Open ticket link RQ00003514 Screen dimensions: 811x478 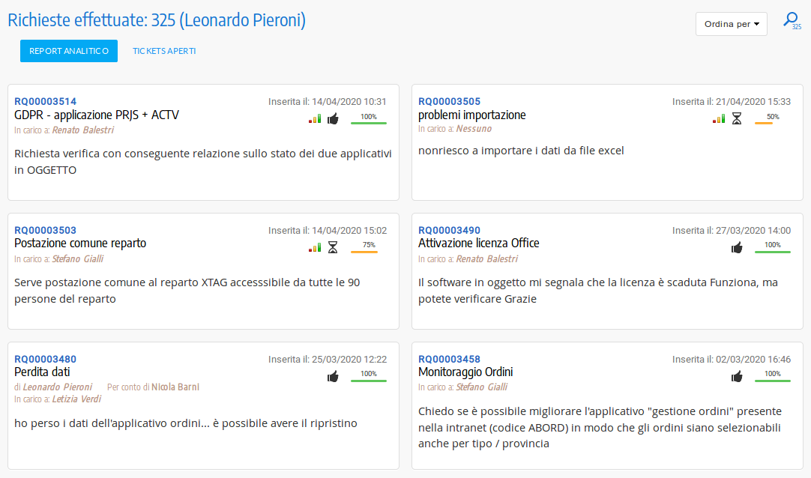[x=45, y=101]
